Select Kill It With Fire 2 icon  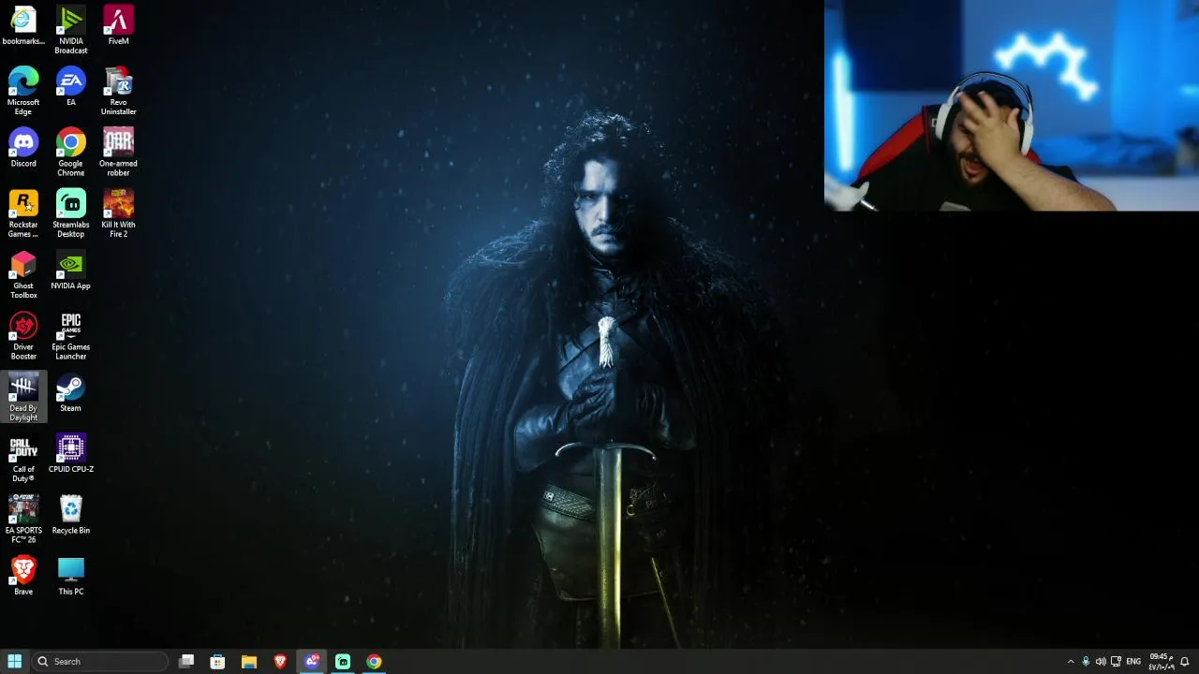118,213
